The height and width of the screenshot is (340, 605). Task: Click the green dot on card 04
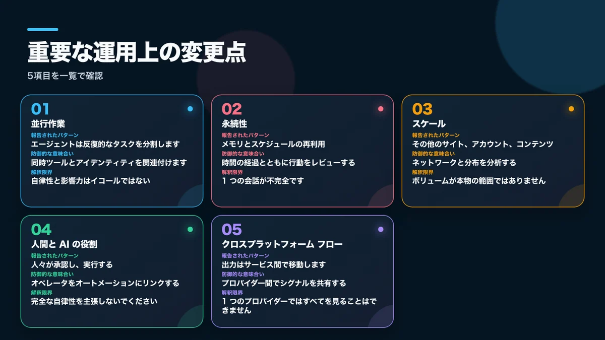[x=190, y=229]
